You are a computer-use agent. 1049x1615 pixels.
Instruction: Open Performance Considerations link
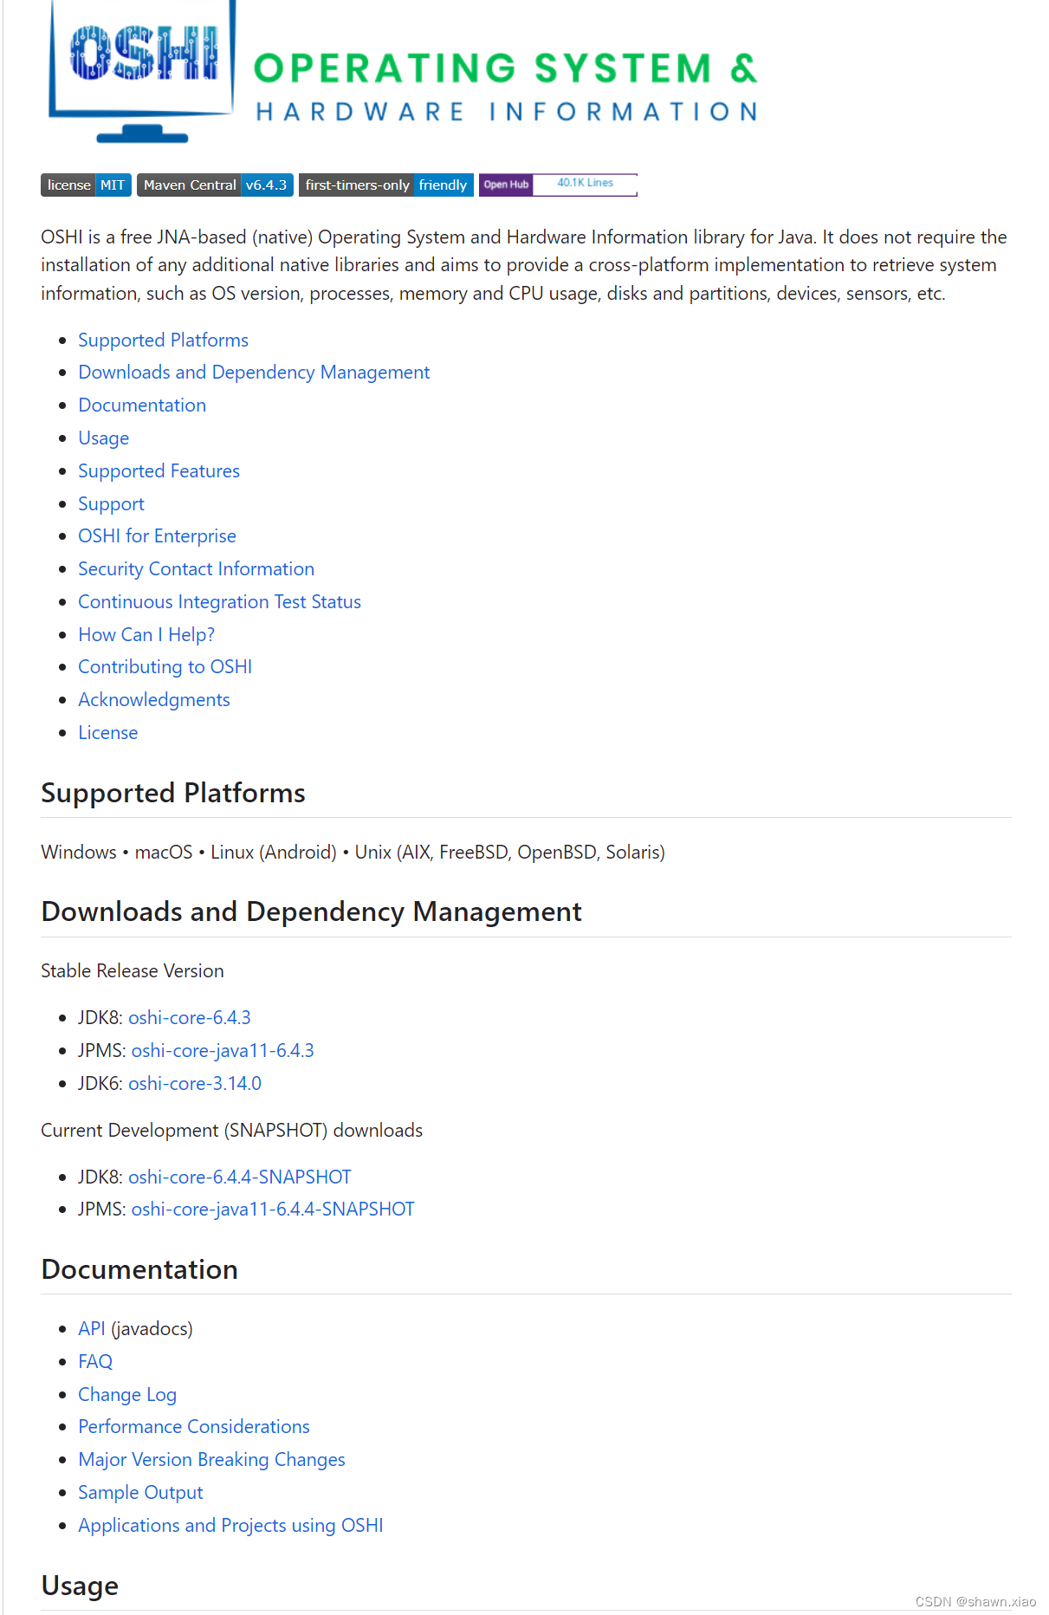tap(194, 1427)
